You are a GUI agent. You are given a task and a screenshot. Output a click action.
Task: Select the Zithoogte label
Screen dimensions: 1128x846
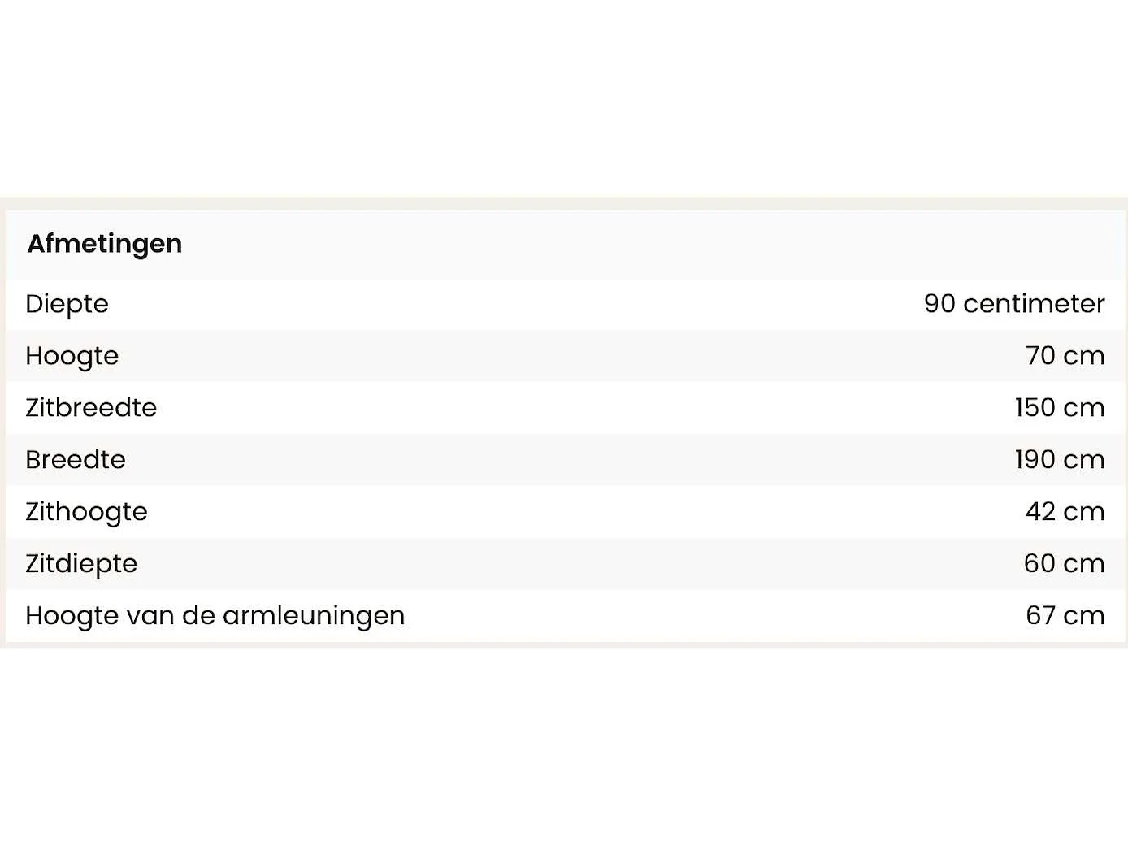tap(86, 512)
